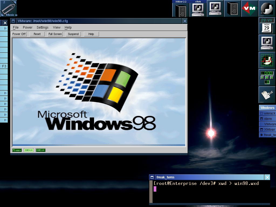Viewport: 276px width, 207px height.
Task: Click the Power Off button
Action: pos(19,34)
